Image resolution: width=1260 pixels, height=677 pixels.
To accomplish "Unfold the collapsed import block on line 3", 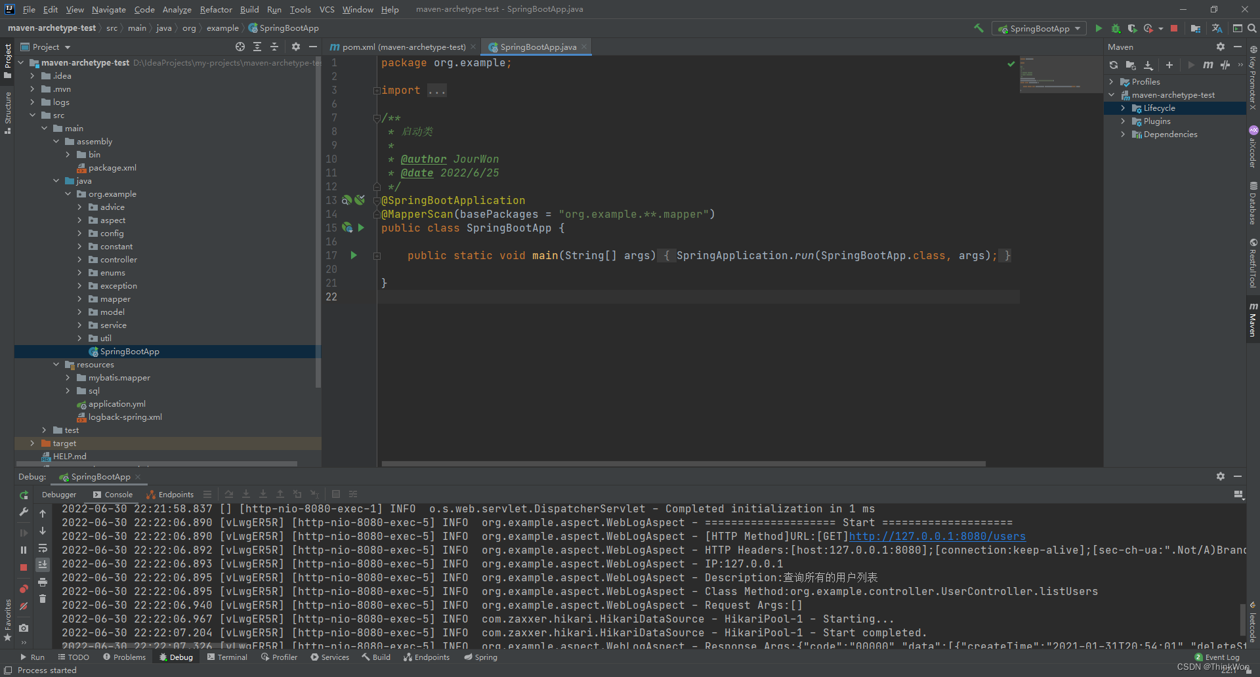I will coord(377,91).
